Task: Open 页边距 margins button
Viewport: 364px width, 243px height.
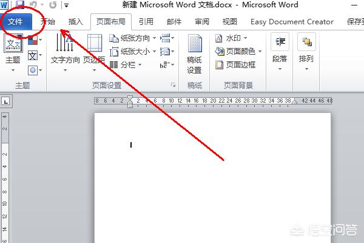Action: 94,53
